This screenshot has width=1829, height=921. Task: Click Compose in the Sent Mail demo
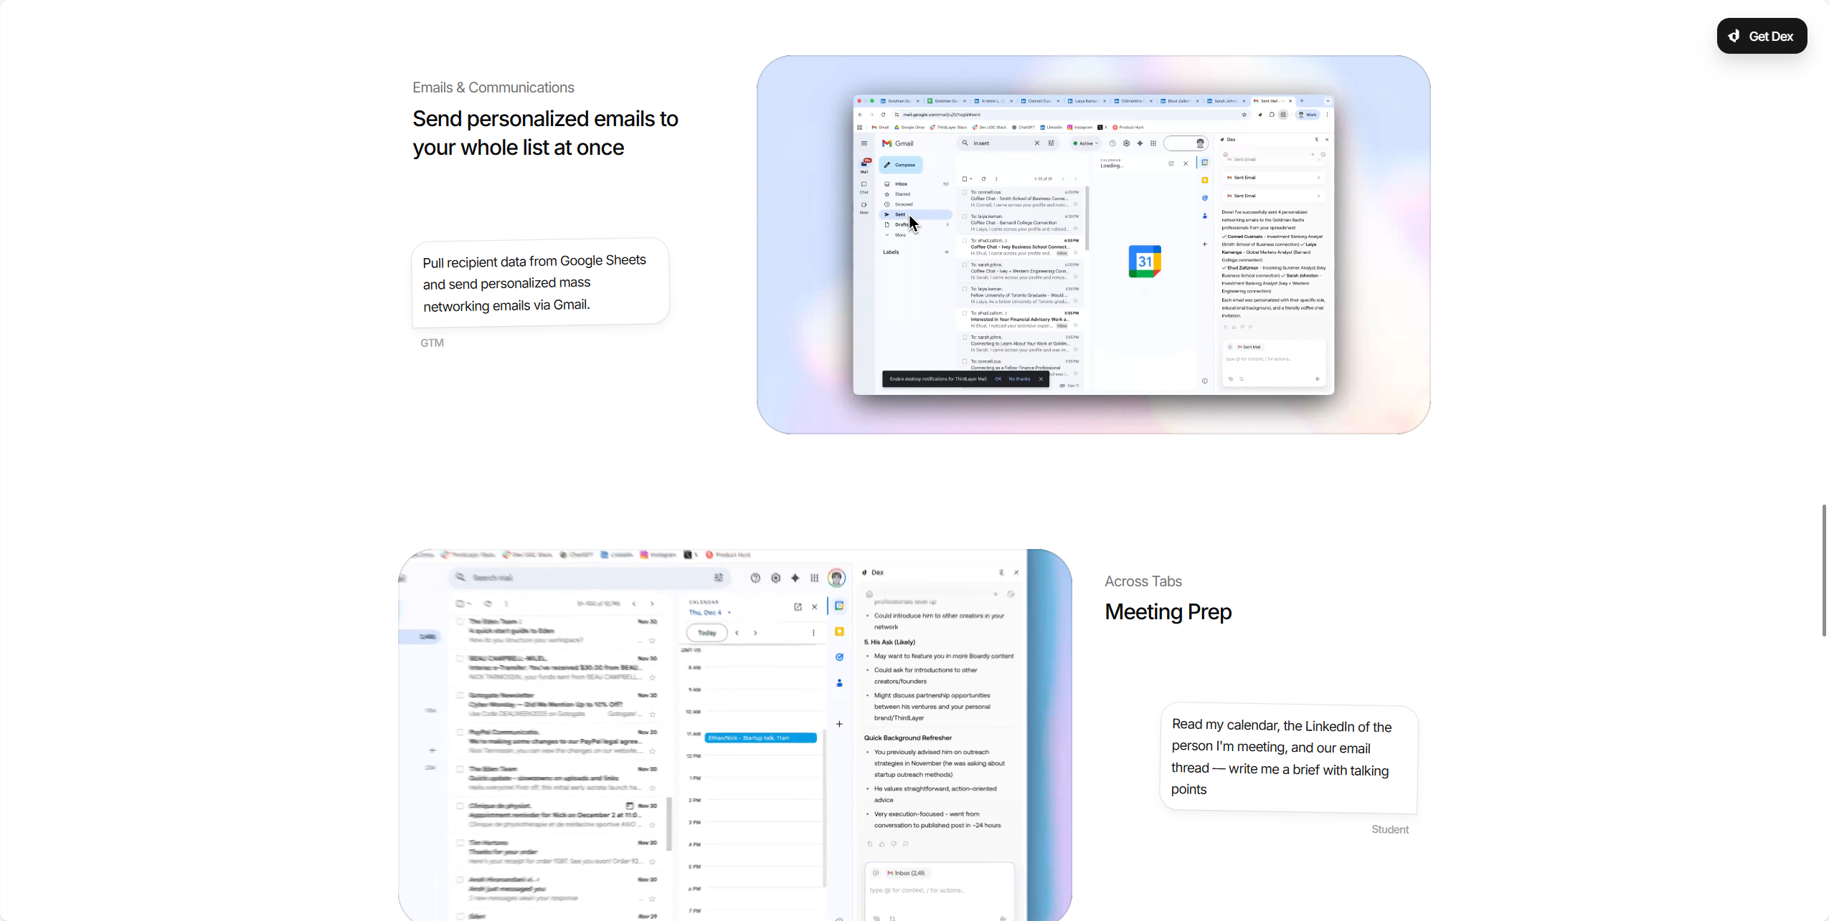[900, 165]
